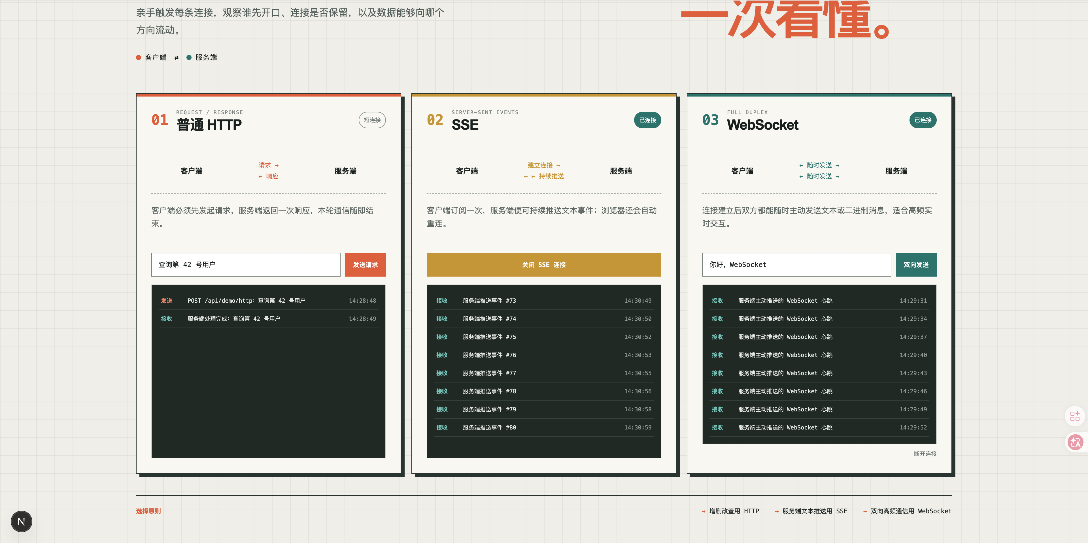Click the 01 card number
Screen dimensions: 1088x543
[x=160, y=120]
